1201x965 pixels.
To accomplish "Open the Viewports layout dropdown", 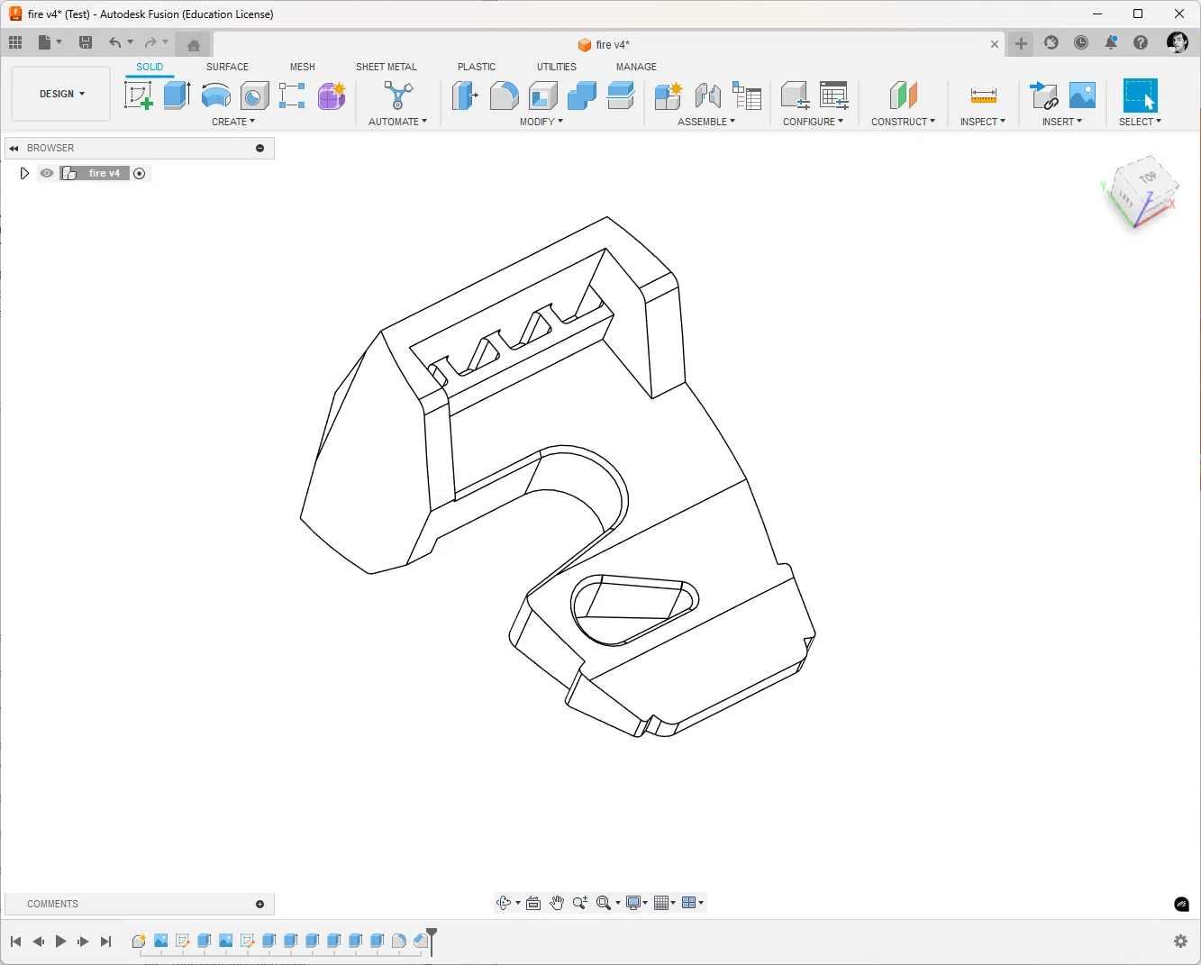I will point(693,903).
